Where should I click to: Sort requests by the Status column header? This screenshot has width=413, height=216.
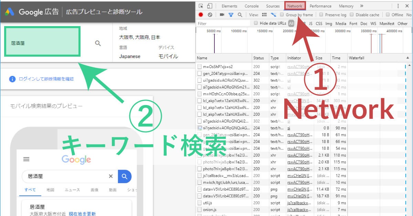point(261,58)
